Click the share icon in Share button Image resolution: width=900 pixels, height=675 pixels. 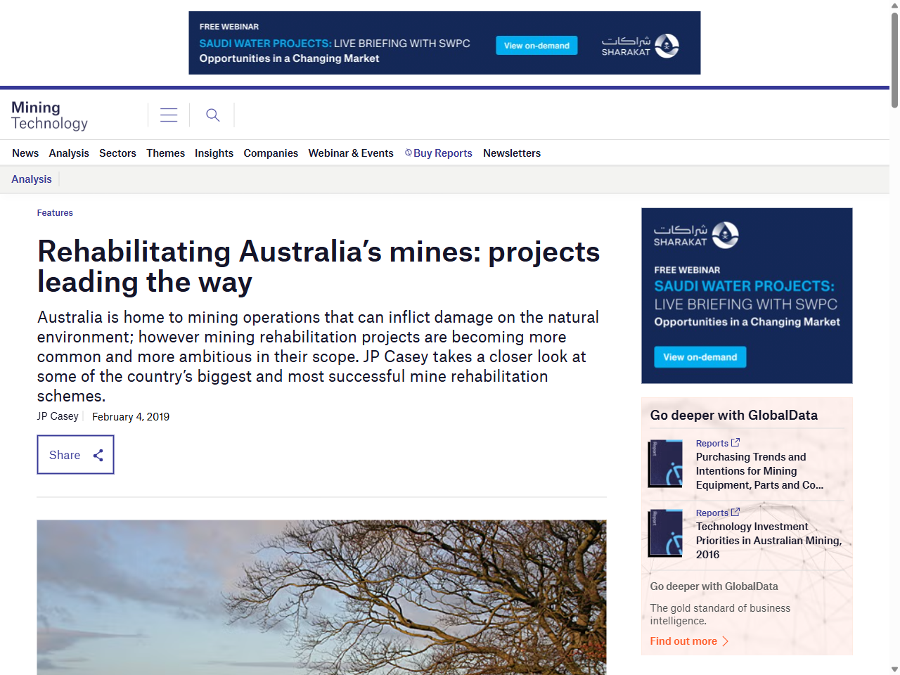(98, 456)
